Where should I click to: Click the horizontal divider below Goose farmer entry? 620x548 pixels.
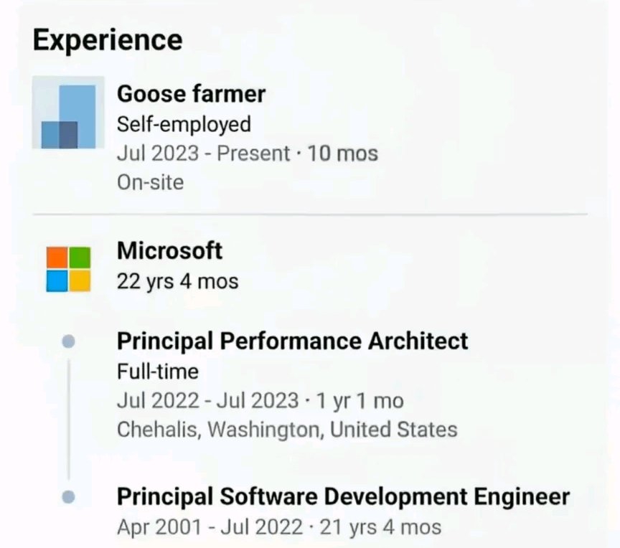coord(310,214)
